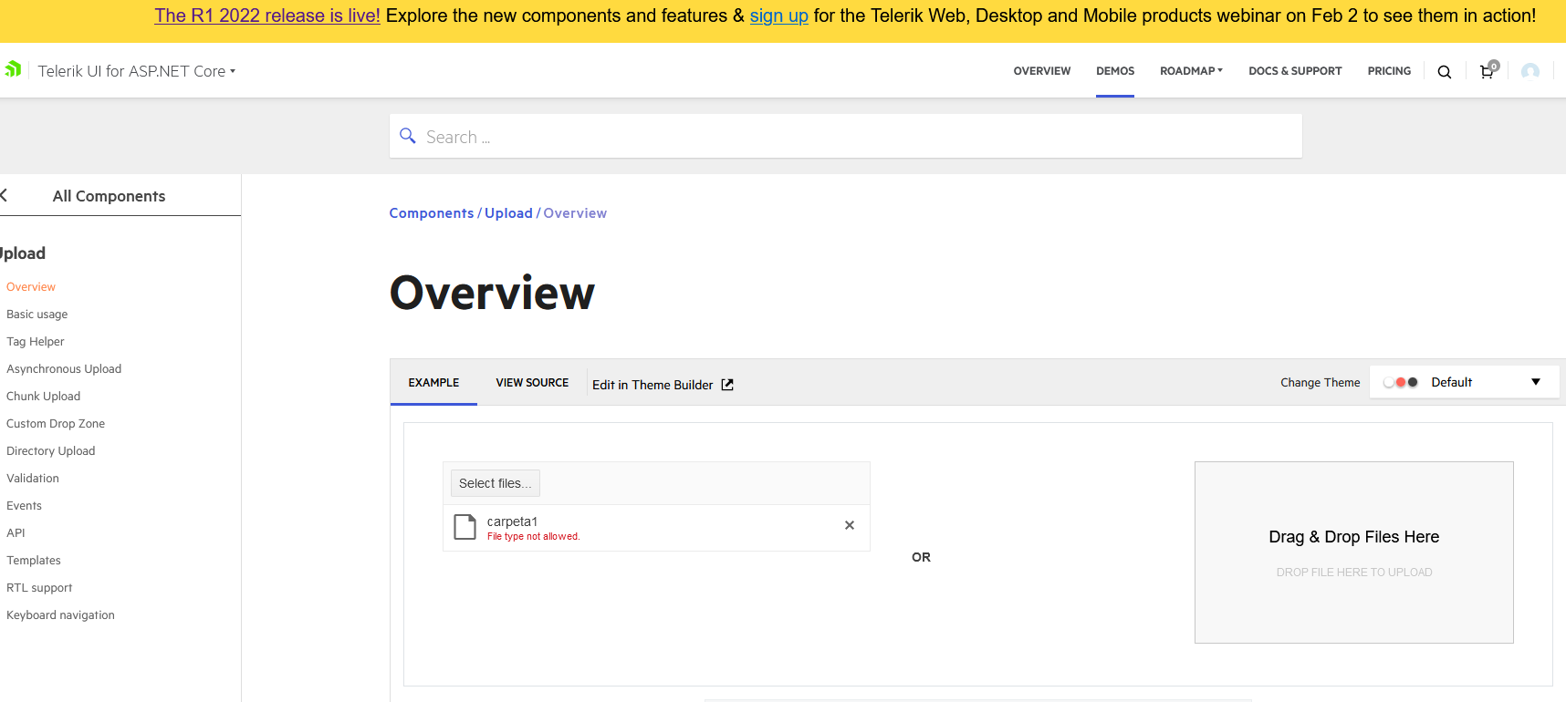This screenshot has width=1566, height=702.
Task: Open Custom Drop Zone demo in sidebar
Action: pos(56,424)
